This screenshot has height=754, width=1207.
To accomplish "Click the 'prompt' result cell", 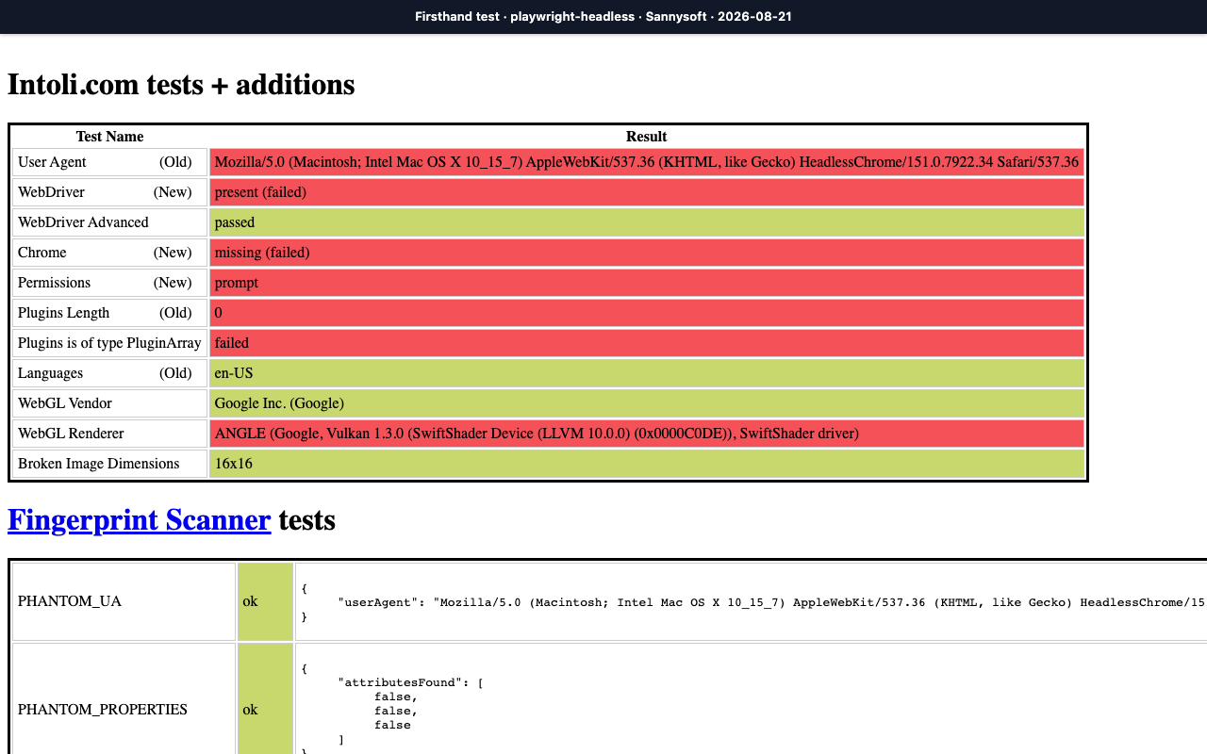I will pyautogui.click(x=647, y=283).
